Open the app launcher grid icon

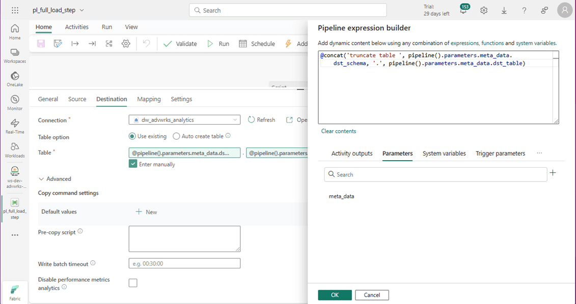point(15,10)
